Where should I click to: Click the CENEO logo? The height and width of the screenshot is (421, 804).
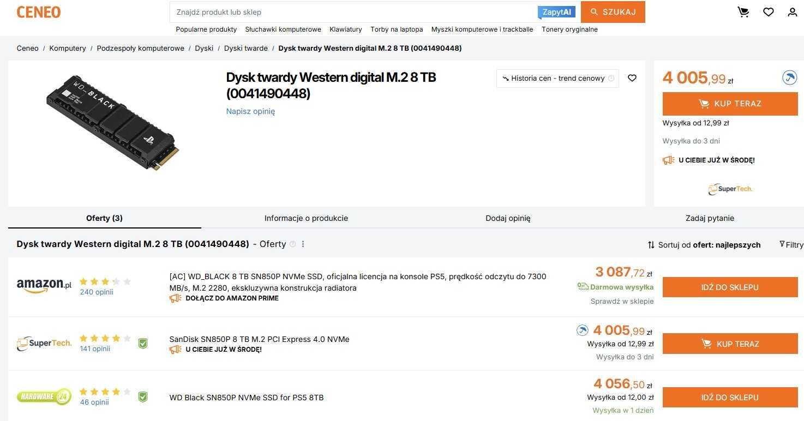click(38, 12)
